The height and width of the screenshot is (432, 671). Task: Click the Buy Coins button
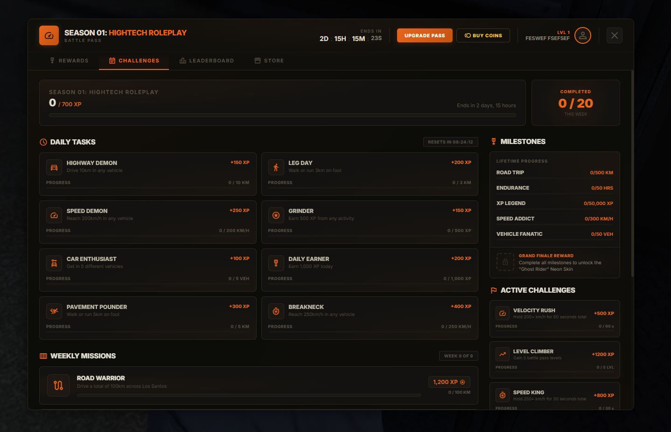483,35
